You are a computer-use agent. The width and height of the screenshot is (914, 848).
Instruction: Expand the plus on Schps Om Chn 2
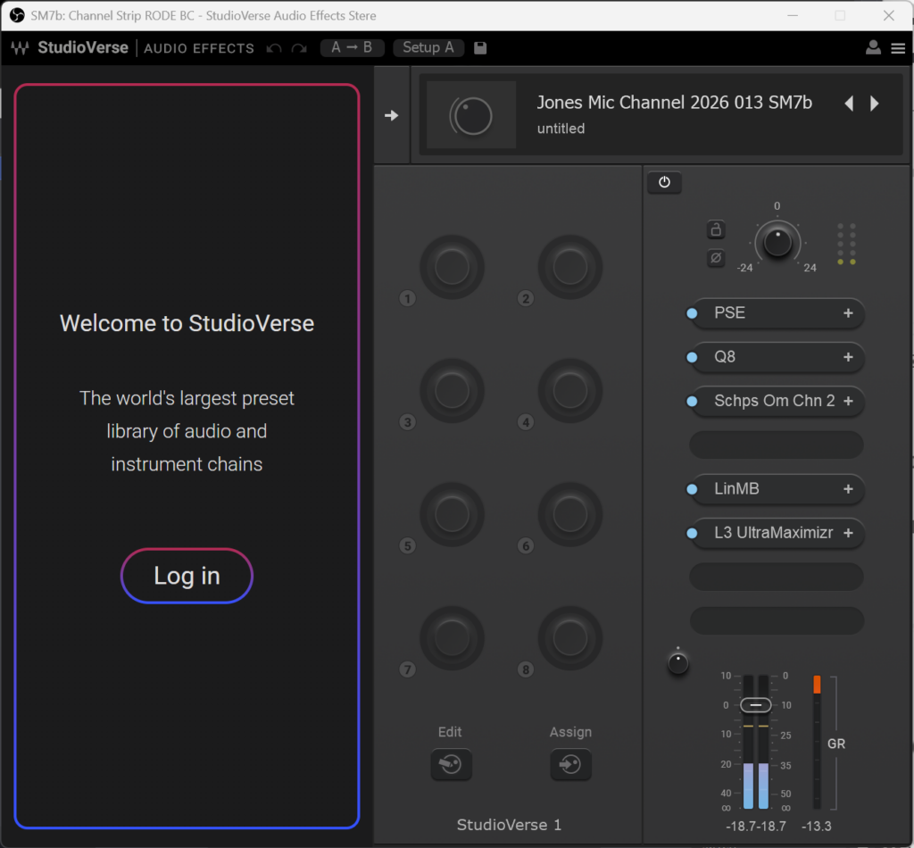coord(848,401)
